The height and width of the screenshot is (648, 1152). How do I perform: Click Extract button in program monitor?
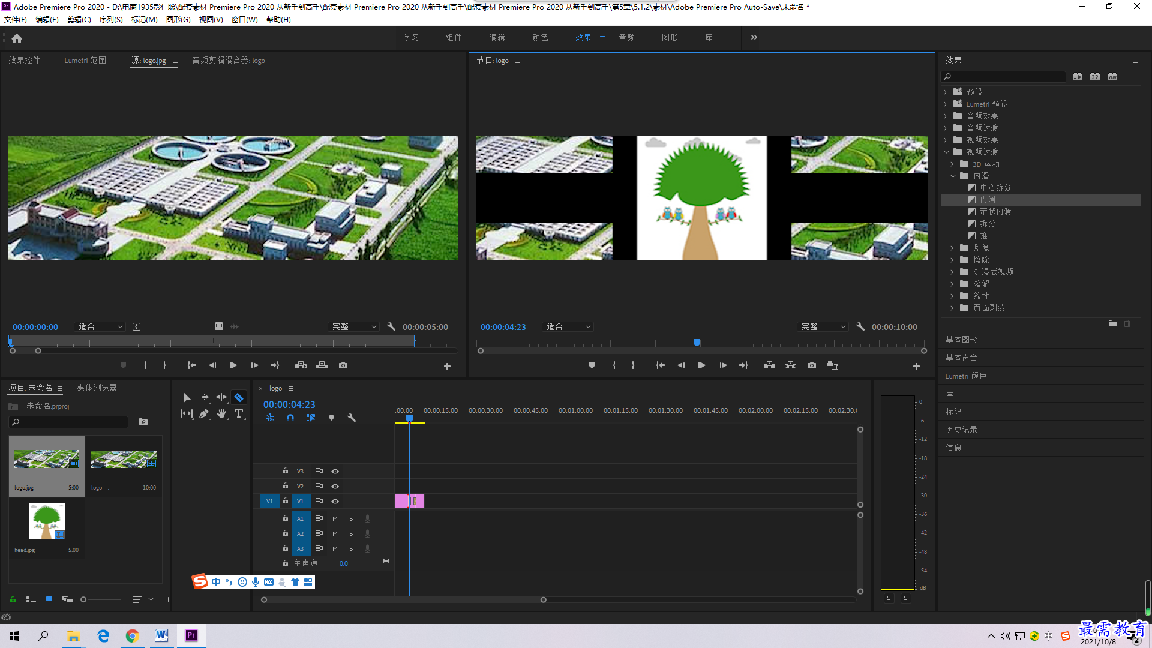[790, 365]
